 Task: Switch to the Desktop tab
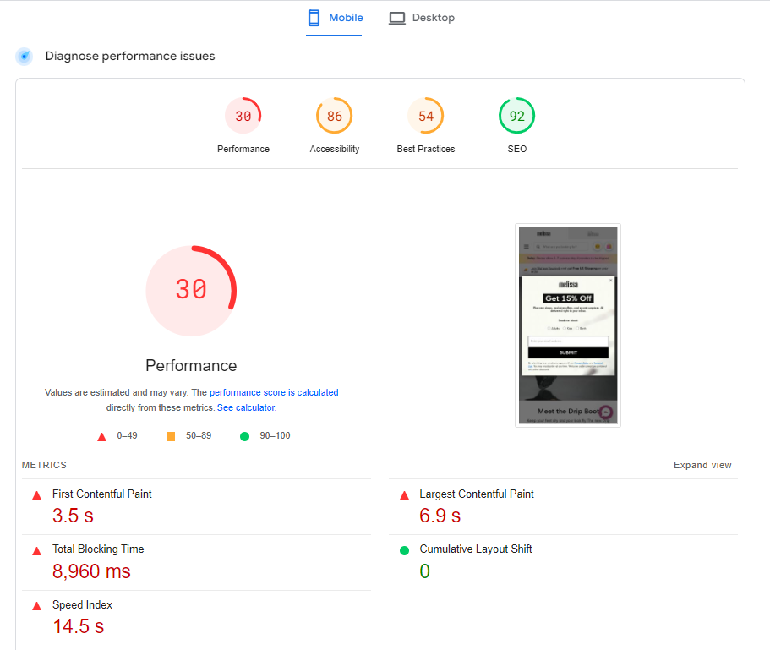point(422,18)
